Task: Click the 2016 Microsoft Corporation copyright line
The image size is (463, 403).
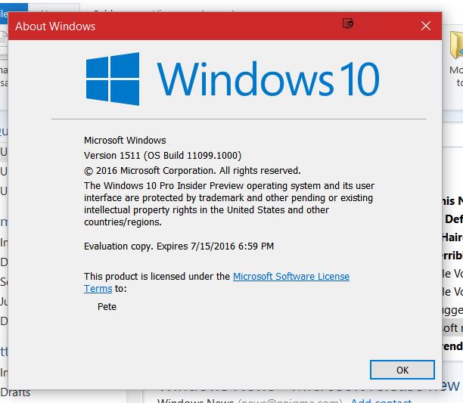Action: pos(192,171)
